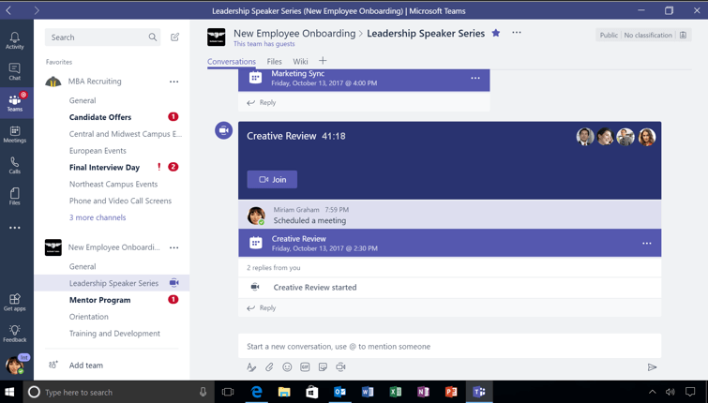Click Miriam Graham's avatar

pyautogui.click(x=256, y=216)
